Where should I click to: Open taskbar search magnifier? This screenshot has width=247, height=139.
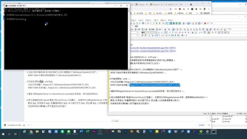(x=9, y=134)
